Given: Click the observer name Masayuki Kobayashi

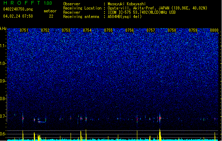Looking at the screenshot, I should pos(127,4).
